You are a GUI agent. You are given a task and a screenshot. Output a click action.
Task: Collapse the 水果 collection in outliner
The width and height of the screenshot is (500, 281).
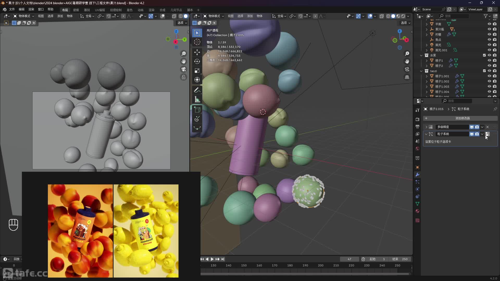(x=421, y=55)
